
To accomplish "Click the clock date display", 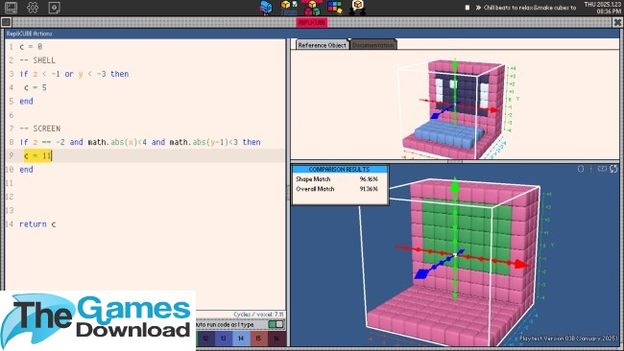I will [603, 8].
